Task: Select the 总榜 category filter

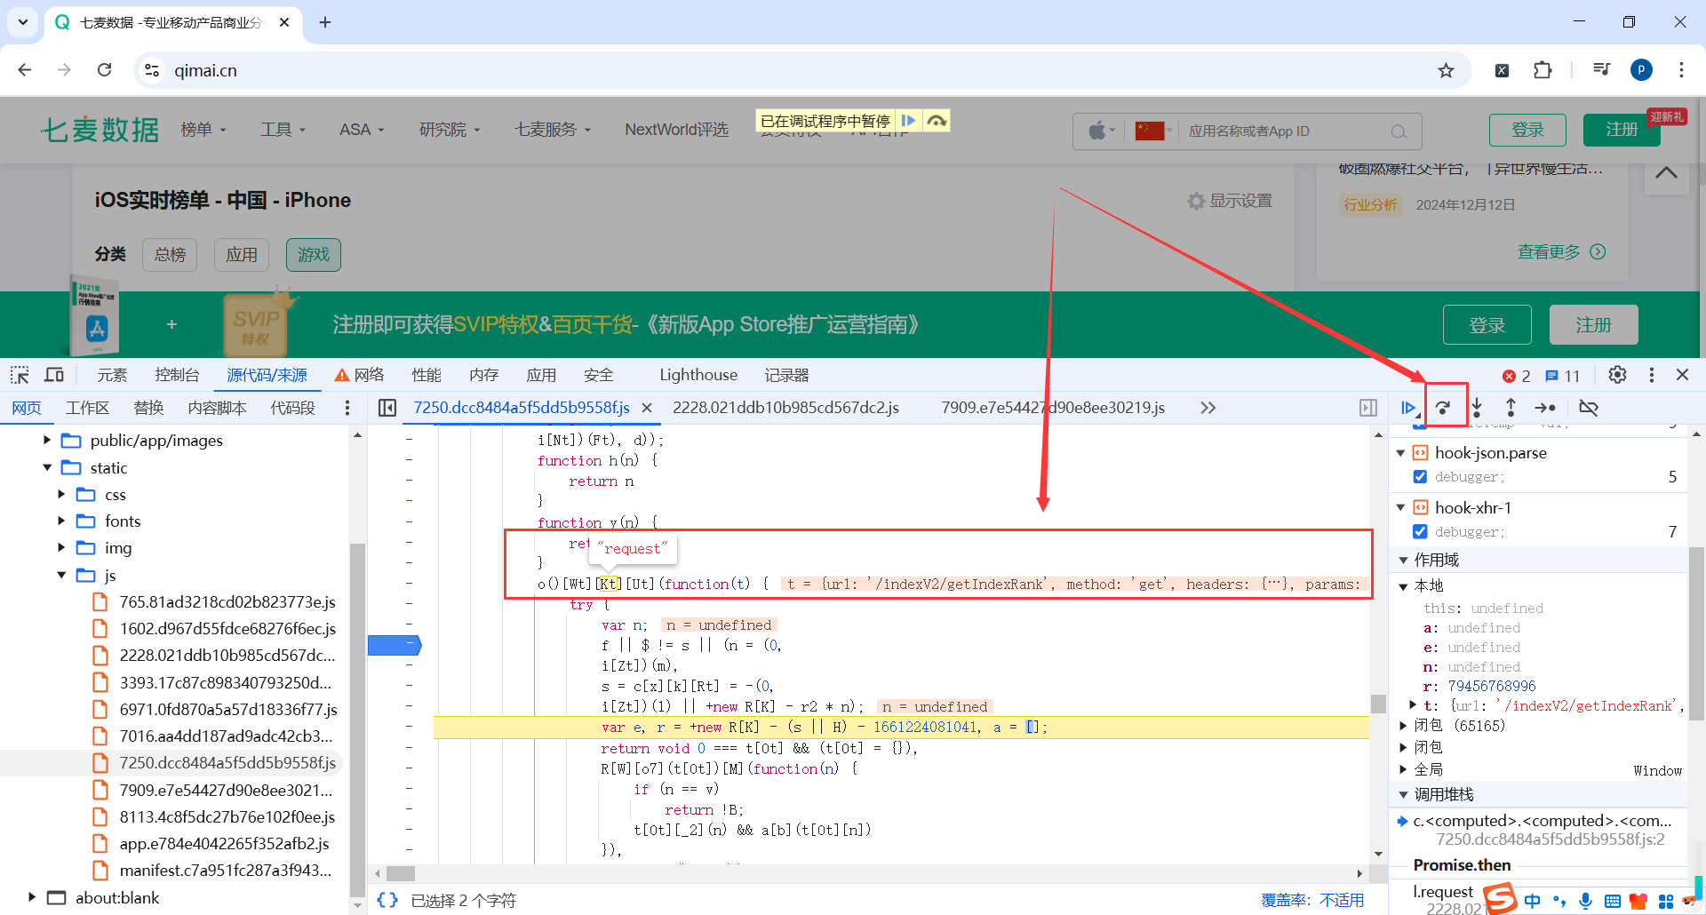Action: tap(170, 255)
